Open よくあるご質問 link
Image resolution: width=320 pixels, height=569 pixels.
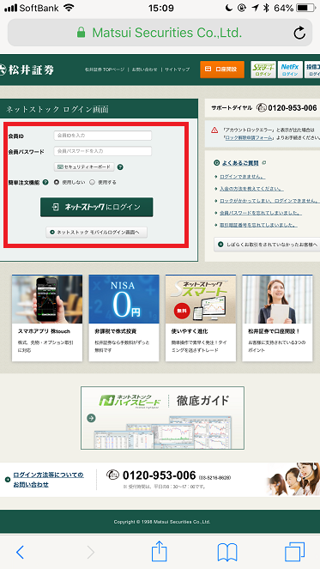click(x=240, y=163)
